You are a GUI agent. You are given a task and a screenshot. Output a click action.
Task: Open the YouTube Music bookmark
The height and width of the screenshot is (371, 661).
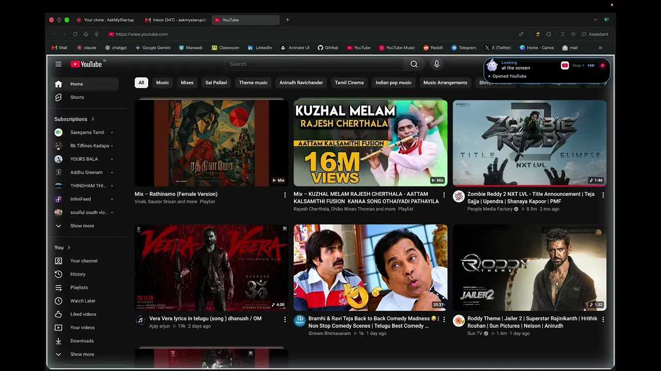coord(397,48)
